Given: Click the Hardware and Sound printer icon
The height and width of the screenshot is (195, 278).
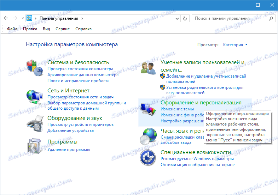Looking at the screenshot, I should (x=35, y=124).
